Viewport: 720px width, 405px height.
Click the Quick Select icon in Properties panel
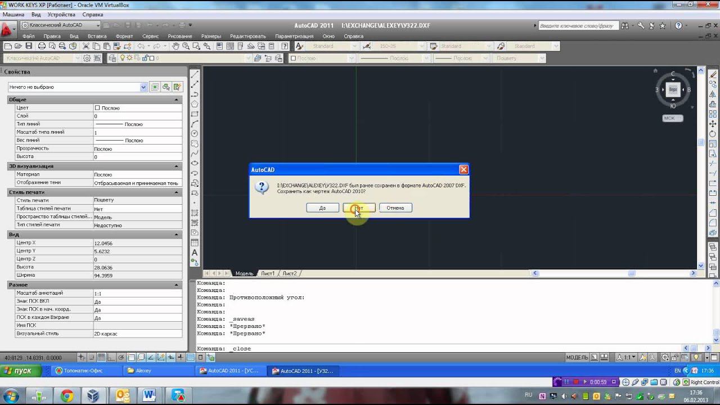pos(177,87)
